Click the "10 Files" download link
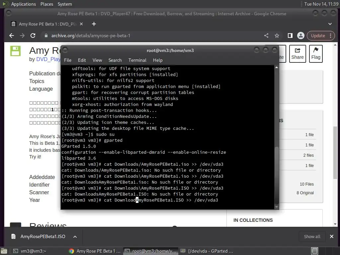Screen dimensions: 340x255 306,184
